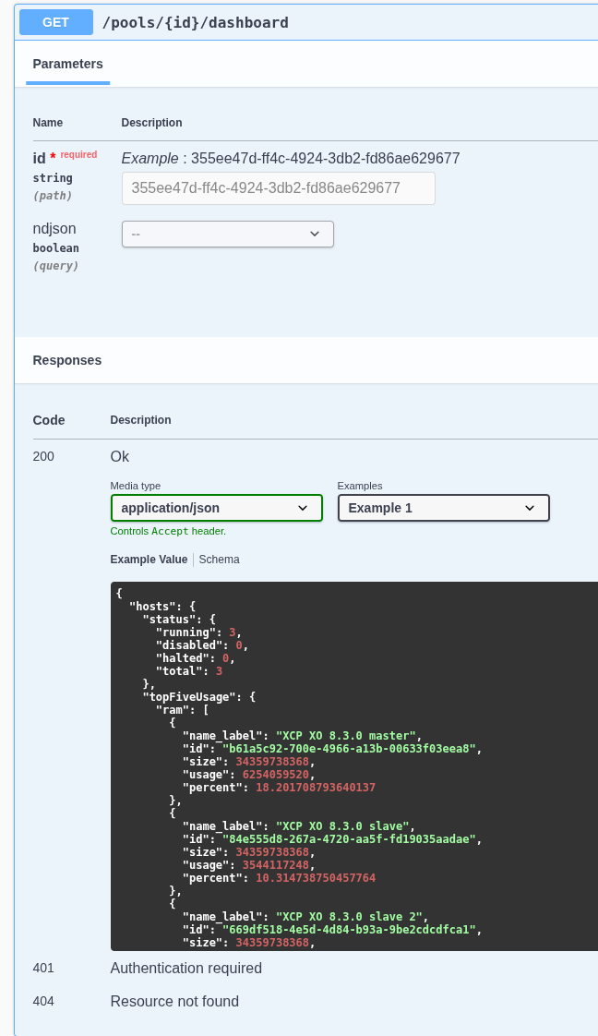Click the JSON example code block
598x1036 pixels.
[354, 766]
